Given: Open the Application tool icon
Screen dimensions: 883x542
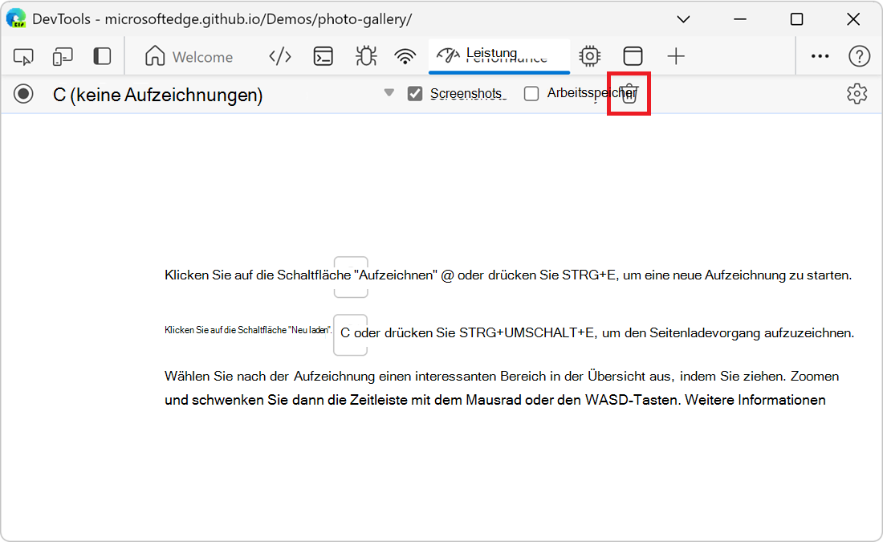Looking at the screenshot, I should pyautogui.click(x=633, y=56).
